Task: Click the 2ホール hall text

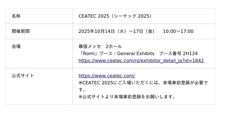Action: (114, 46)
